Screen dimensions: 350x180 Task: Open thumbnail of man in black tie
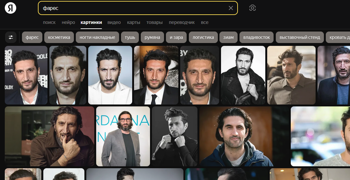click(156, 75)
